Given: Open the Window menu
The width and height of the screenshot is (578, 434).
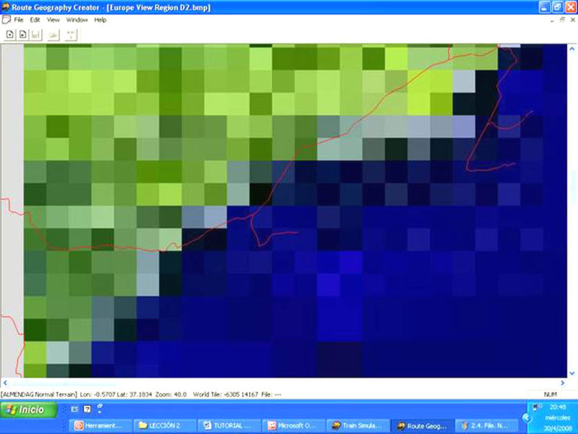Looking at the screenshot, I should (77, 20).
